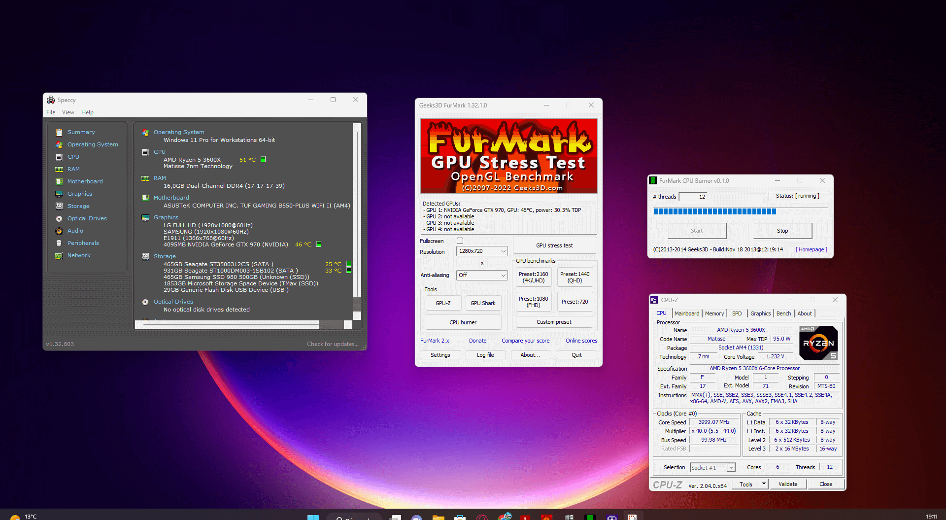Open the Socket #1 selection dropdown

point(712,467)
